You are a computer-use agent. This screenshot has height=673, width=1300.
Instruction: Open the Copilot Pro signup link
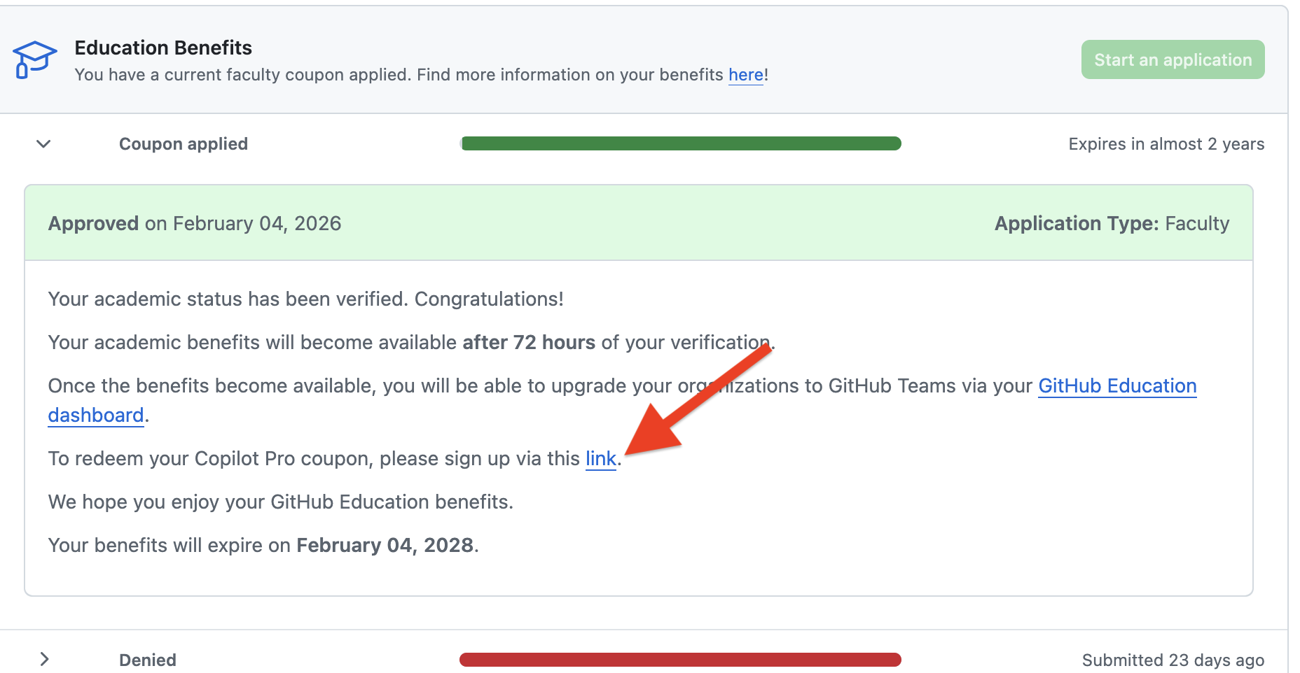coord(600,458)
